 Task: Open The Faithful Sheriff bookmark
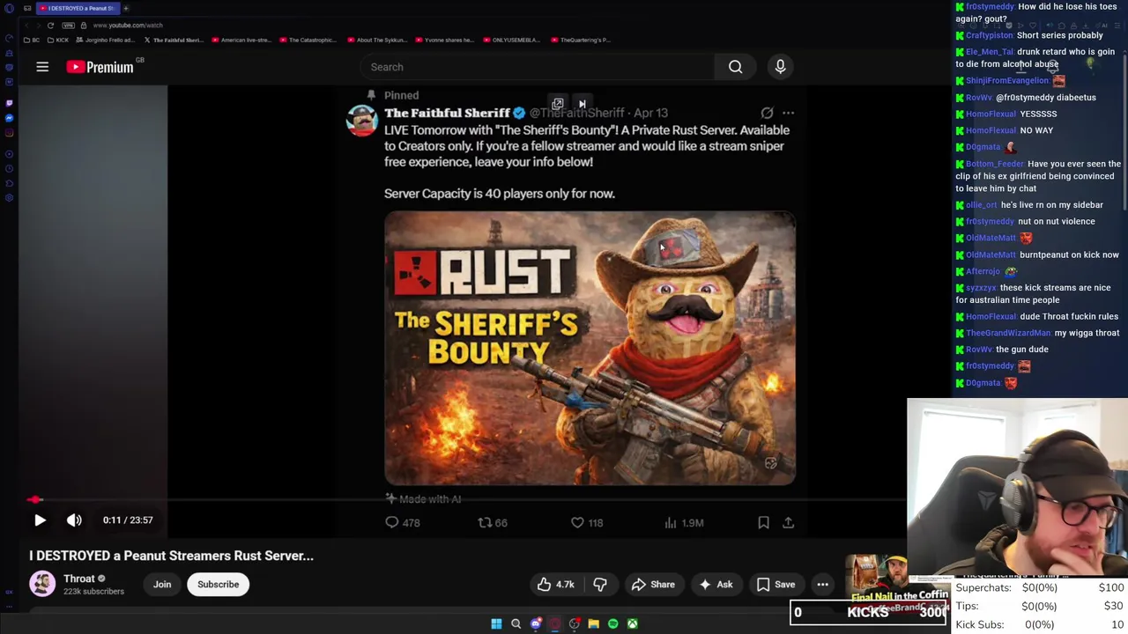[x=174, y=40]
